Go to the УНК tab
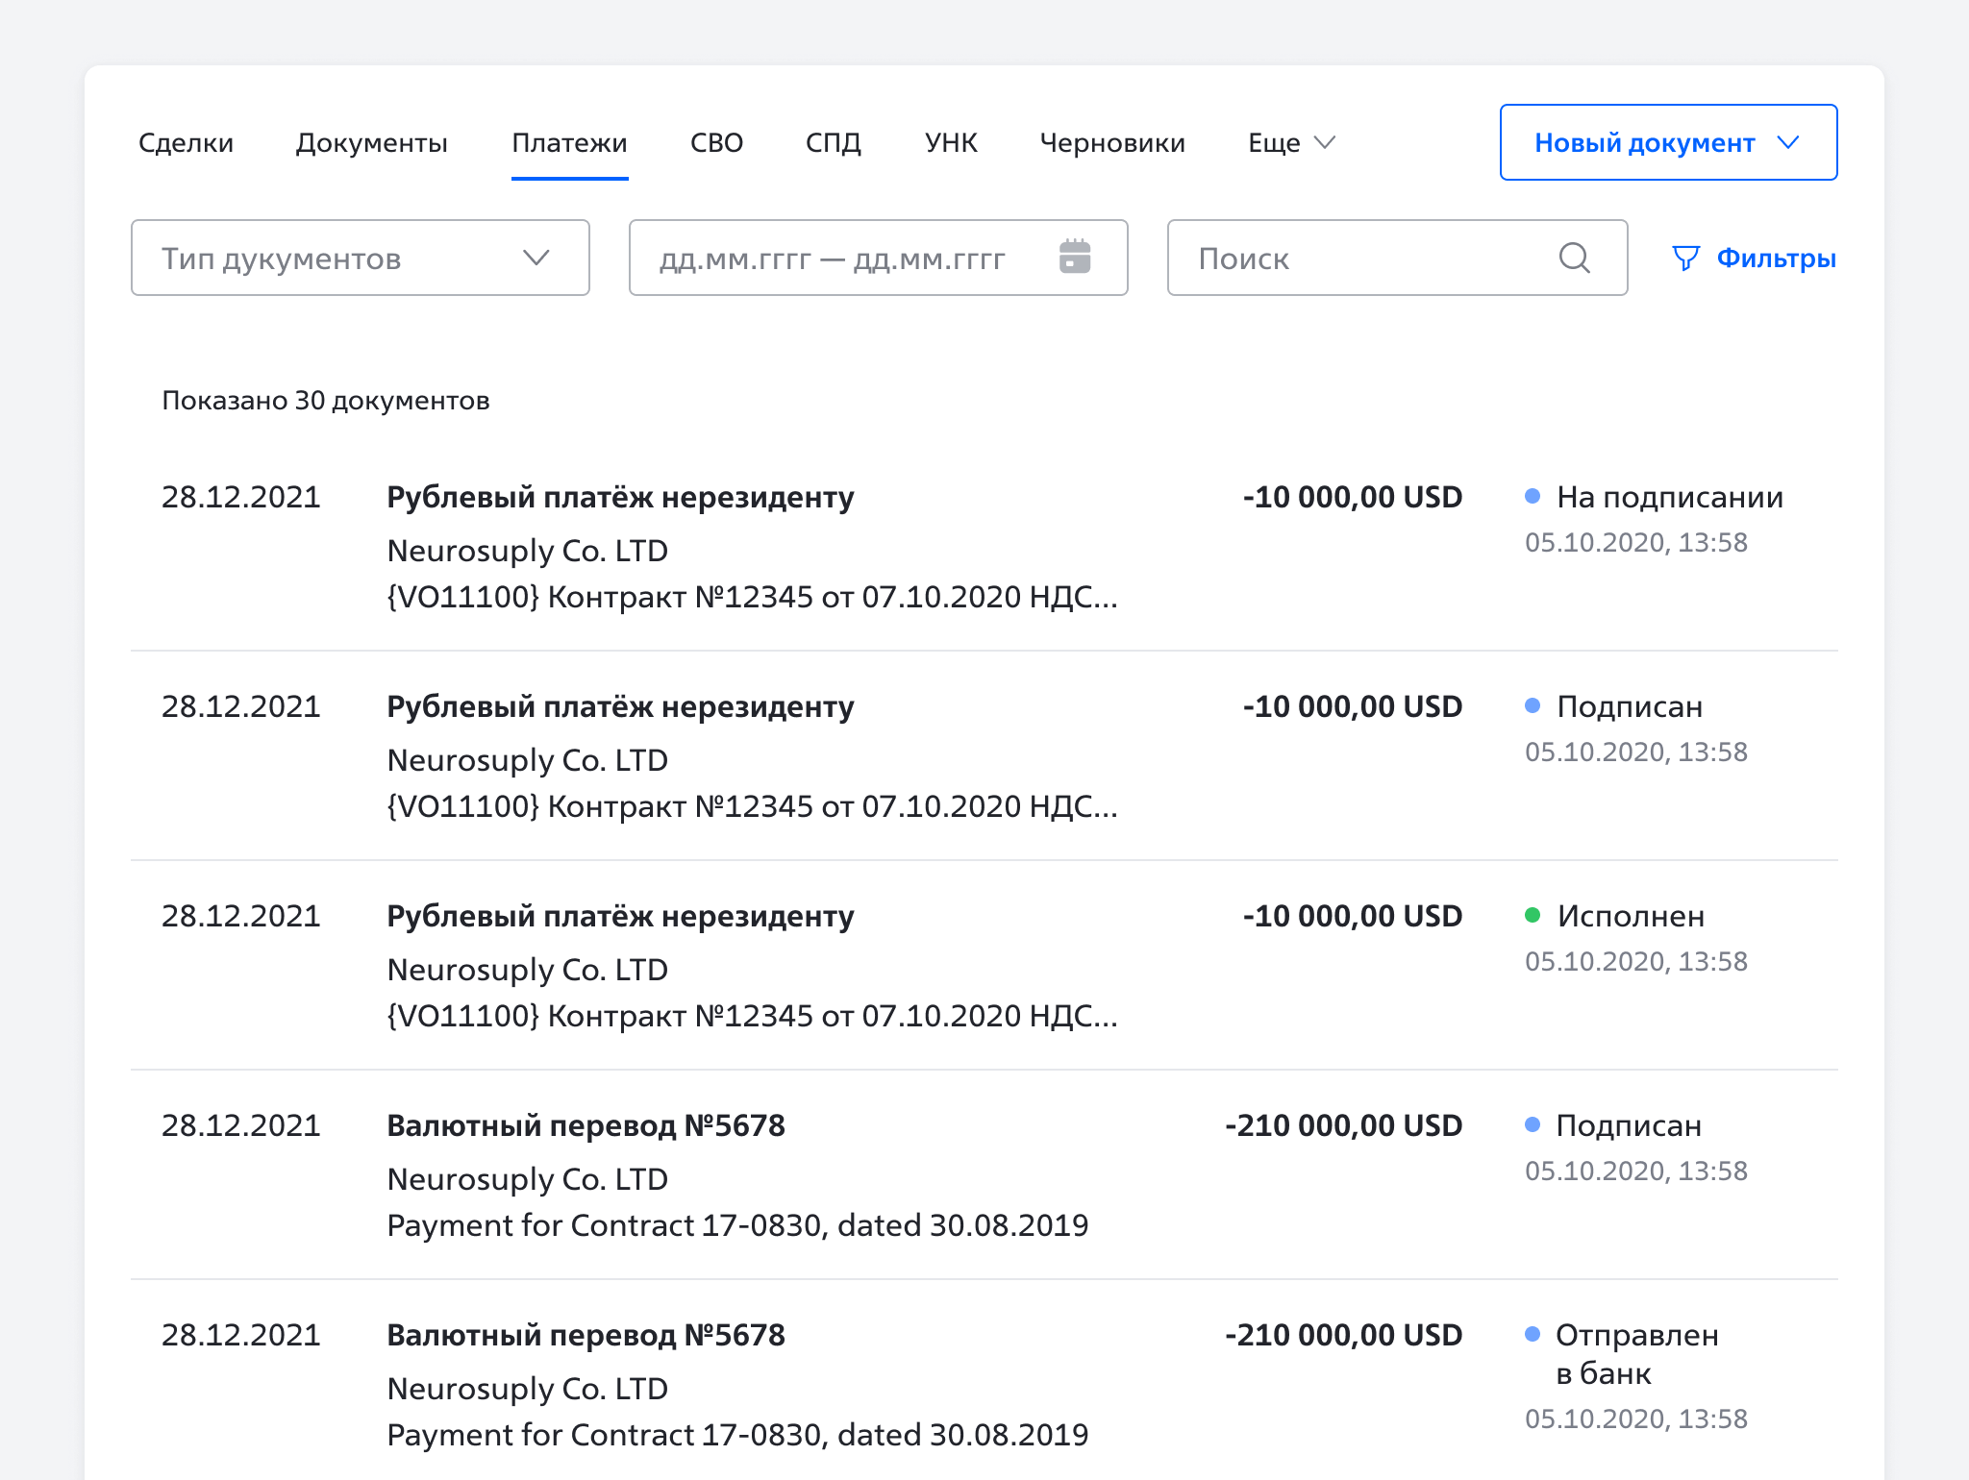Viewport: 1969px width, 1480px height. coord(950,142)
